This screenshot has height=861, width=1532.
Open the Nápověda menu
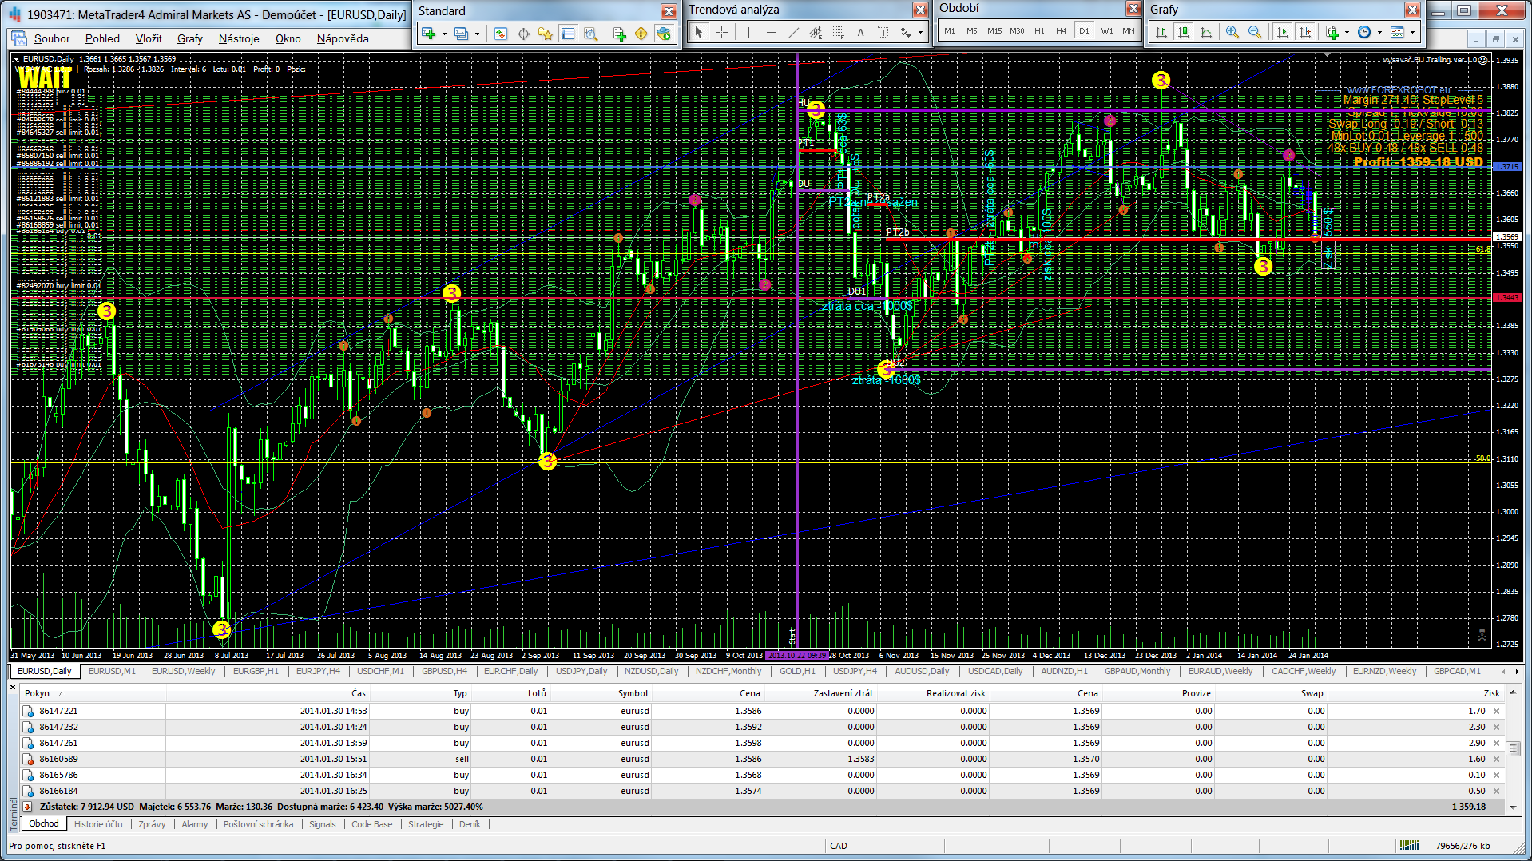(x=343, y=38)
